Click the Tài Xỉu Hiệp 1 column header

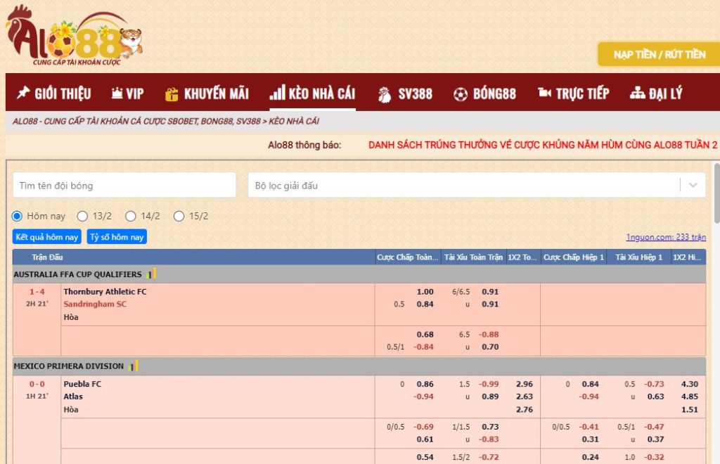click(638, 257)
